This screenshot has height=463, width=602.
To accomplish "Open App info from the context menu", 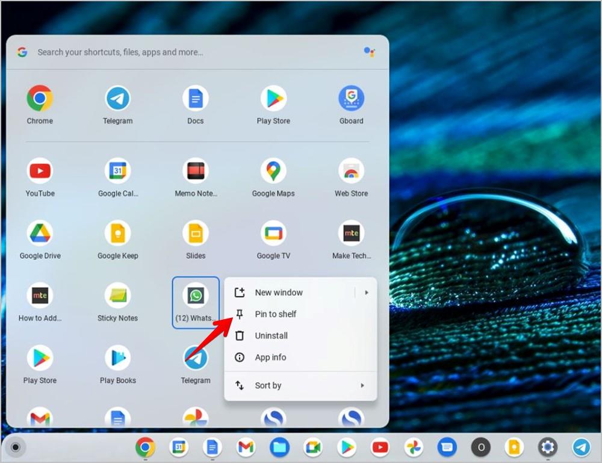I will click(300, 357).
